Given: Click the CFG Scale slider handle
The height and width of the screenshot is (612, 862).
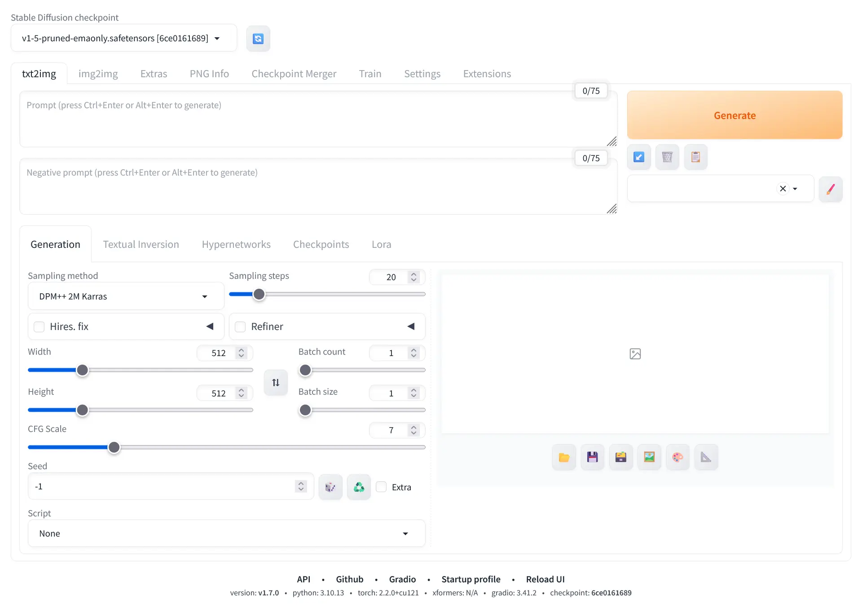Looking at the screenshot, I should [x=114, y=447].
